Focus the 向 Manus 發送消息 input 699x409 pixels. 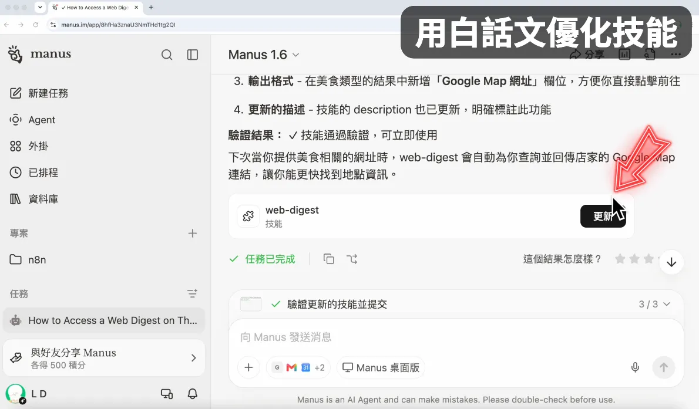pyautogui.click(x=456, y=337)
